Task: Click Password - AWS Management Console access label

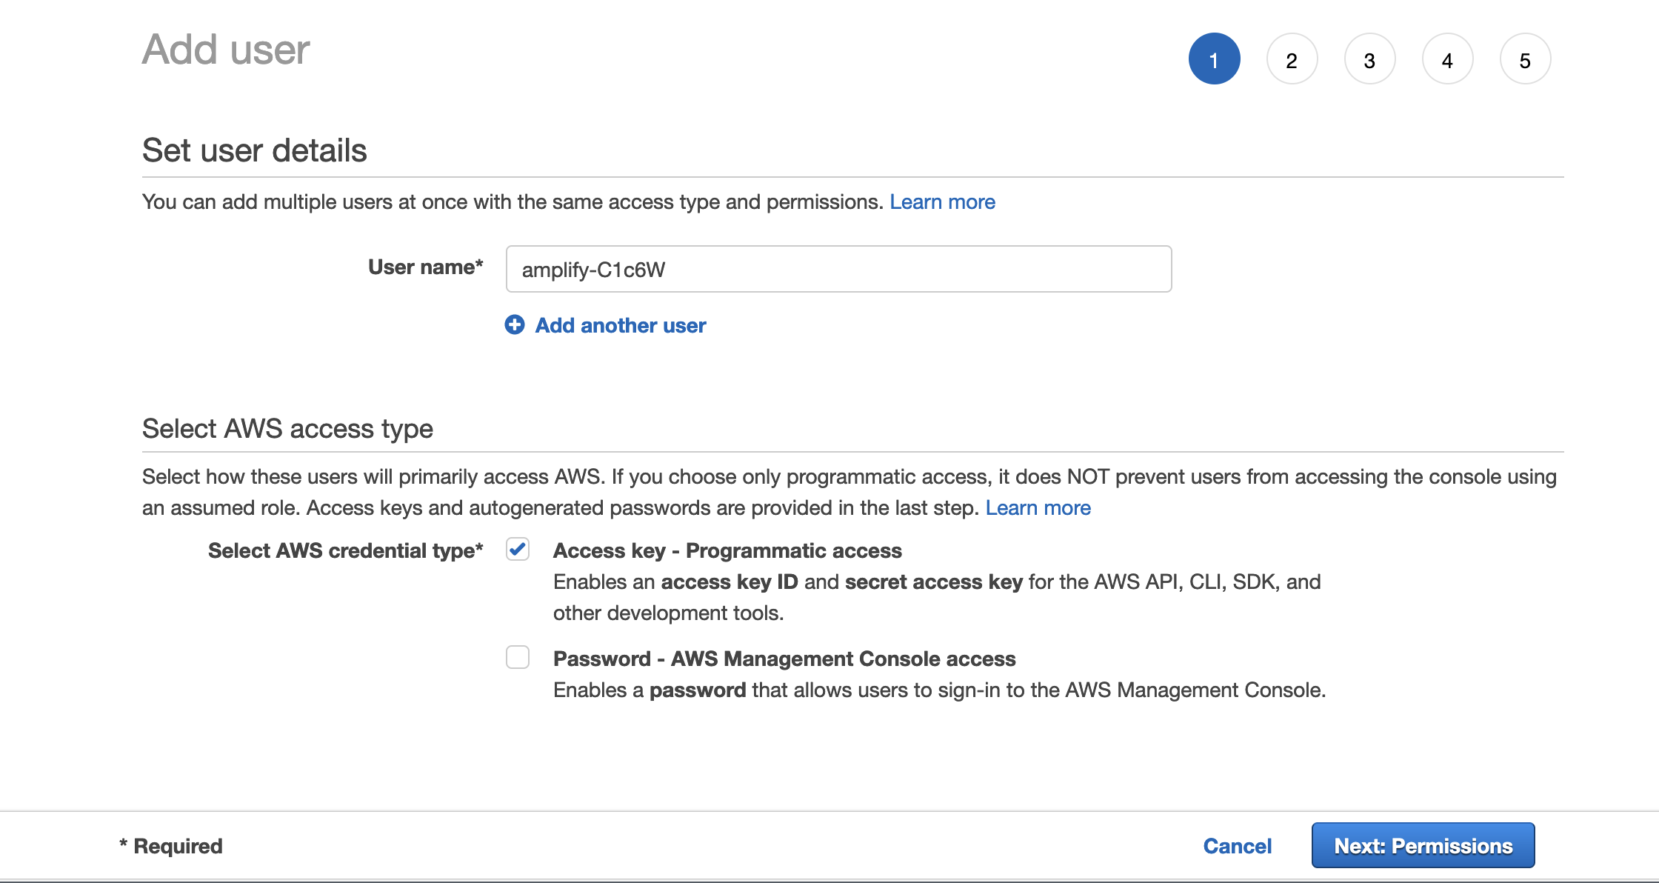Action: pos(784,659)
